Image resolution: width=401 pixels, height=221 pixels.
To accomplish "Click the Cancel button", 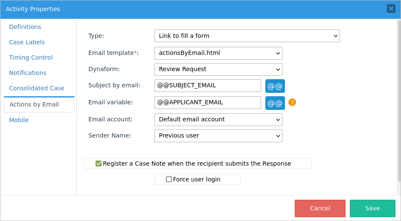I will [x=320, y=208].
